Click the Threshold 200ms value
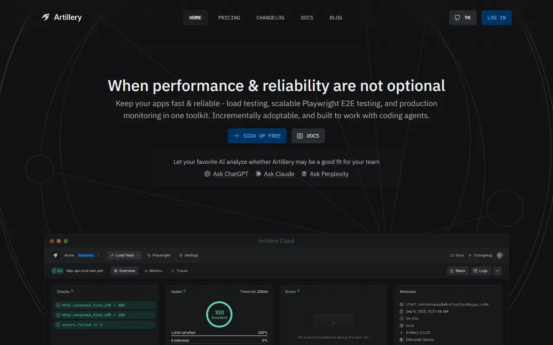Screen dimensions: 553x345 (254, 292)
